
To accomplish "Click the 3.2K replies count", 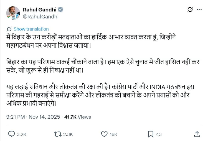I will coord(22,134).
